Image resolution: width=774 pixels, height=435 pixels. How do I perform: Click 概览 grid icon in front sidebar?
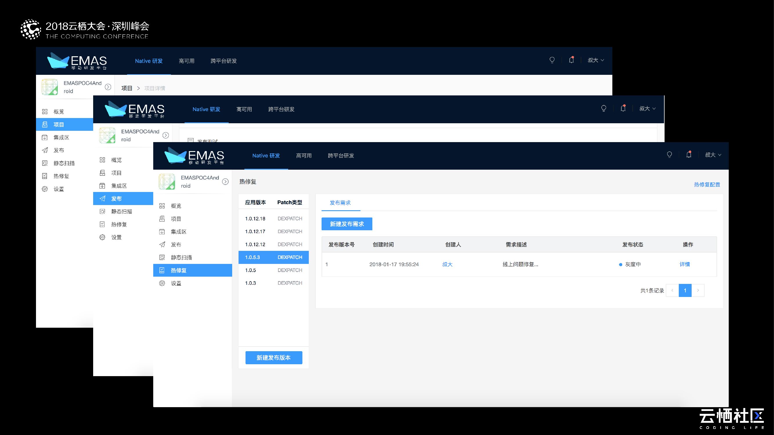click(162, 206)
